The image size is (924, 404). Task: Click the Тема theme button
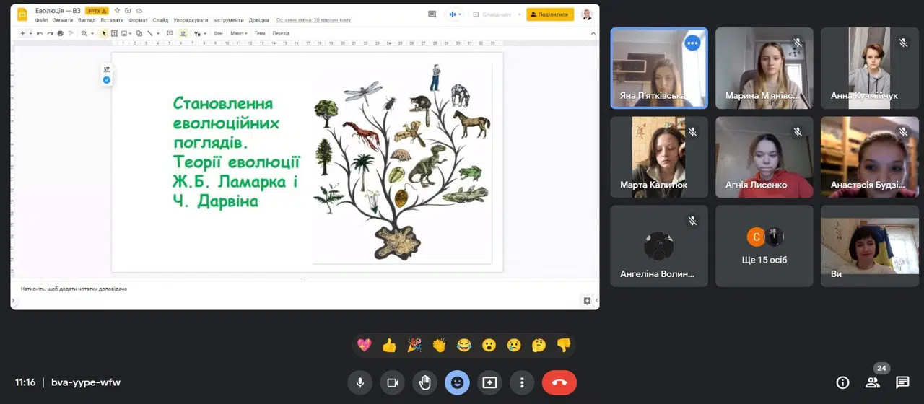[260, 33]
